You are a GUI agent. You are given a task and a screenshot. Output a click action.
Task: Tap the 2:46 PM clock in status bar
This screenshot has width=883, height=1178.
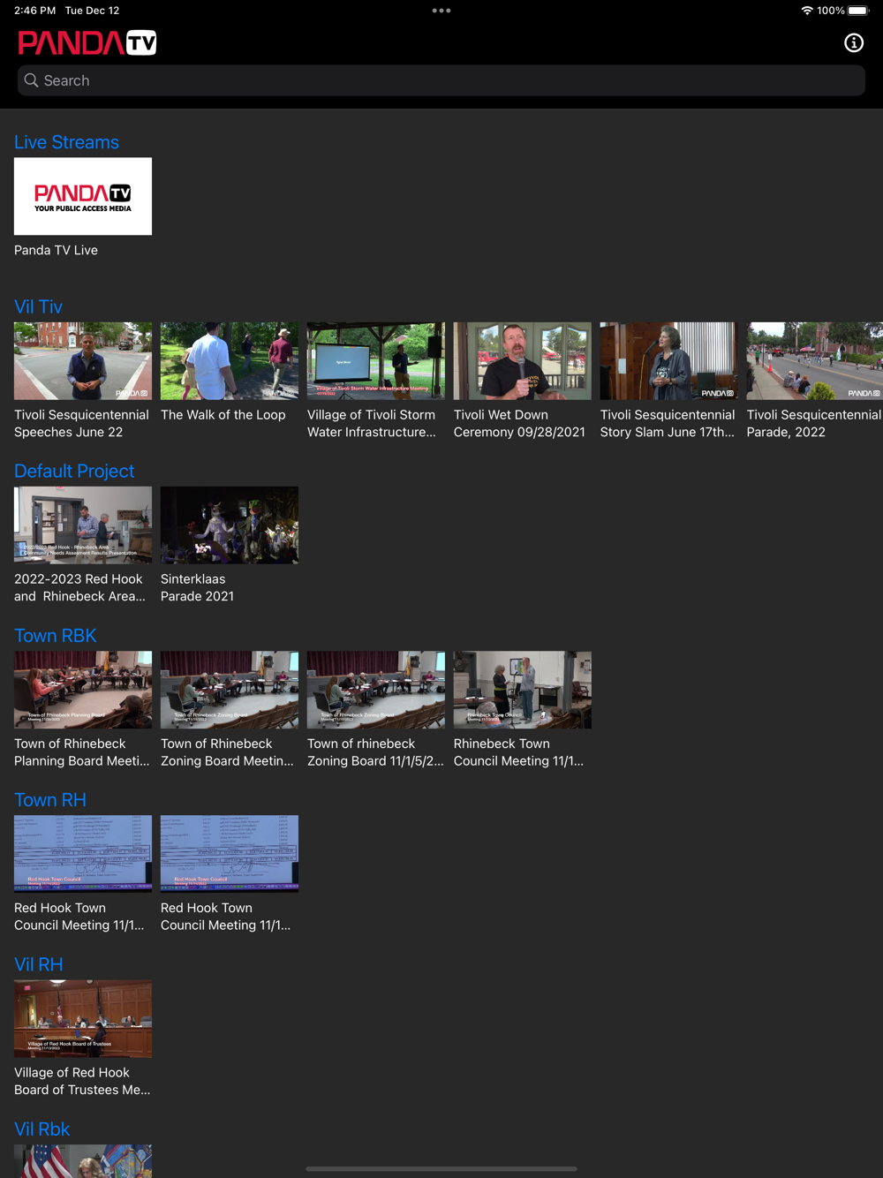pos(34,11)
